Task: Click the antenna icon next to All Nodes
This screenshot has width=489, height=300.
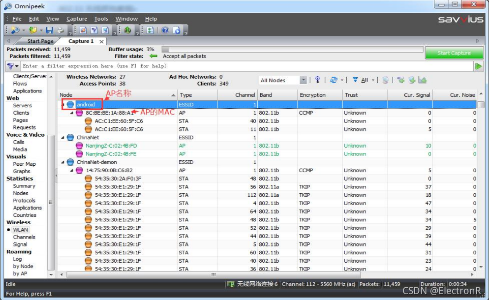Action: coord(317,80)
